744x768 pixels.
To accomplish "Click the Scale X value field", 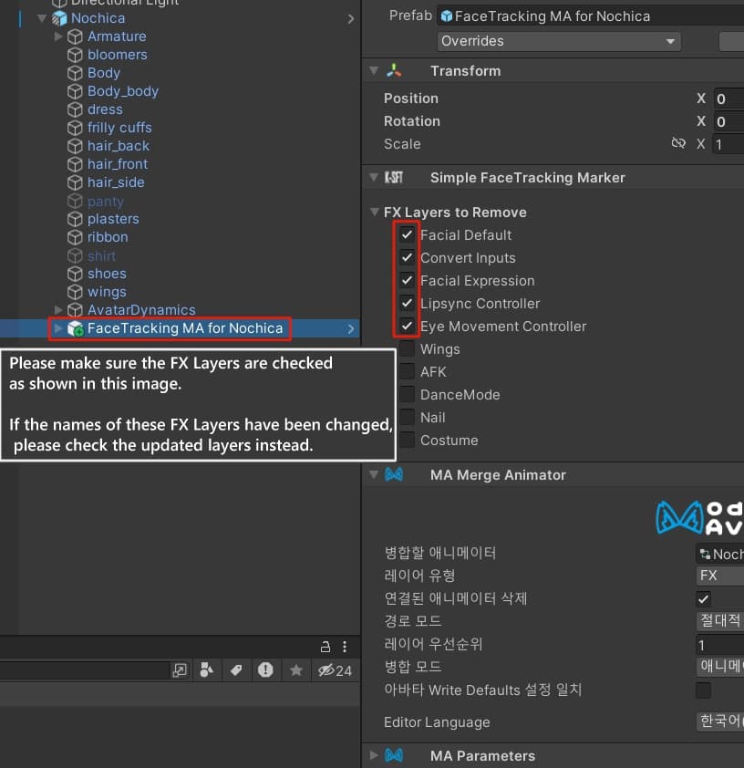I will (728, 144).
